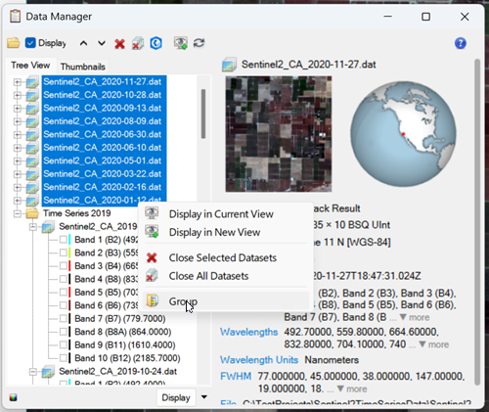Image resolution: width=489 pixels, height=412 pixels.
Task: Click the Wavelength Units link
Action: tap(259, 360)
